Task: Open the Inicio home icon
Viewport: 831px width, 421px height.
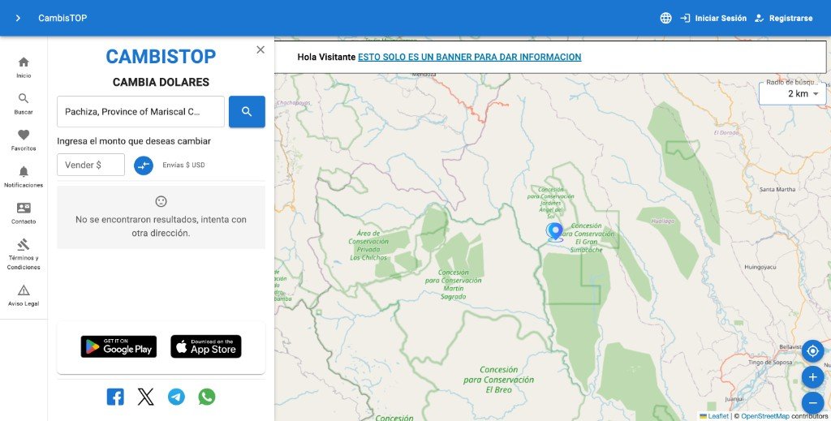Action: tap(24, 62)
